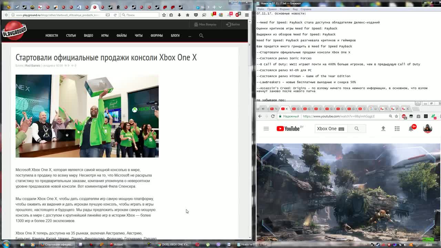Click the taskbar clock showing 21:49
441x248 pixels.
point(429,245)
